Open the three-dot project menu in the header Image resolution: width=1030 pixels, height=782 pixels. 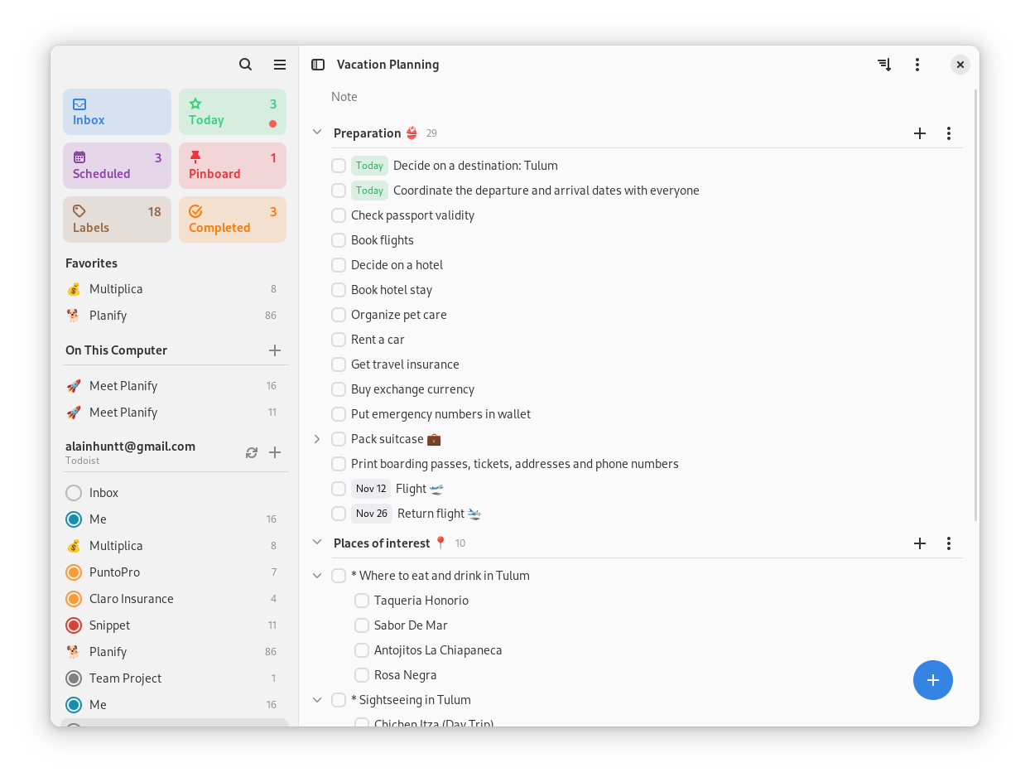[x=917, y=64]
